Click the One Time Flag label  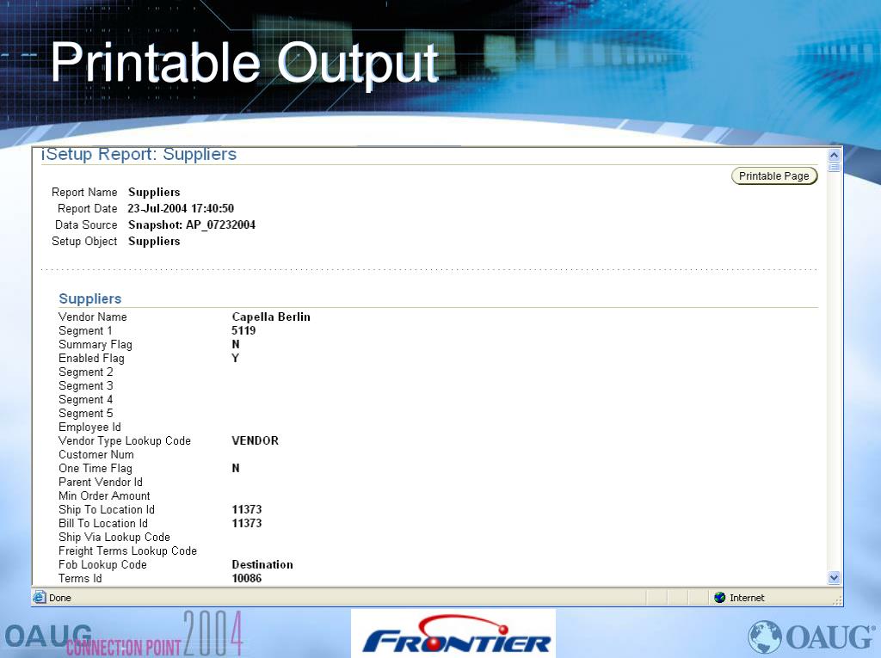click(x=95, y=468)
